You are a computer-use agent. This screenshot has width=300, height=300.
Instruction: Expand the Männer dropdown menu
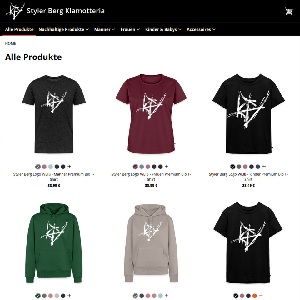(x=105, y=29)
